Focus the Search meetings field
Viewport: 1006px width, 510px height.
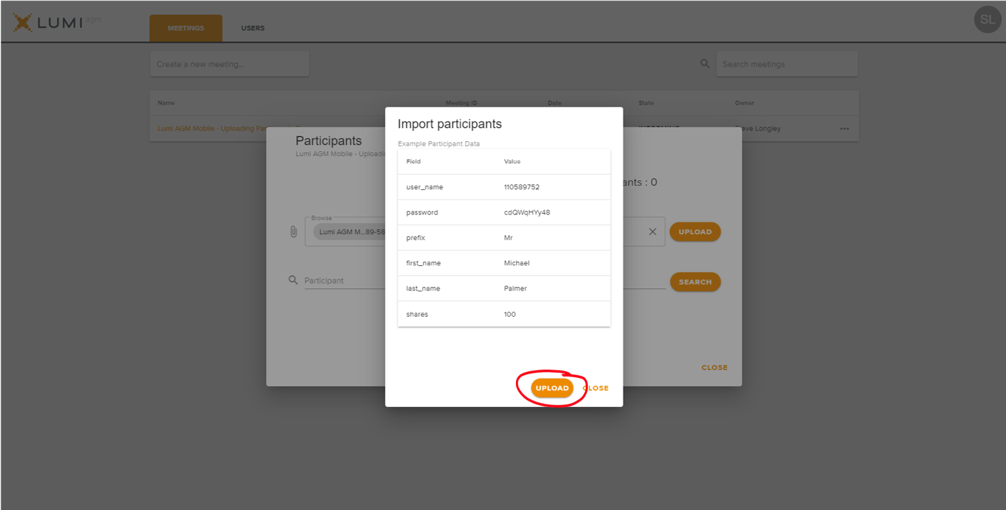tap(787, 64)
